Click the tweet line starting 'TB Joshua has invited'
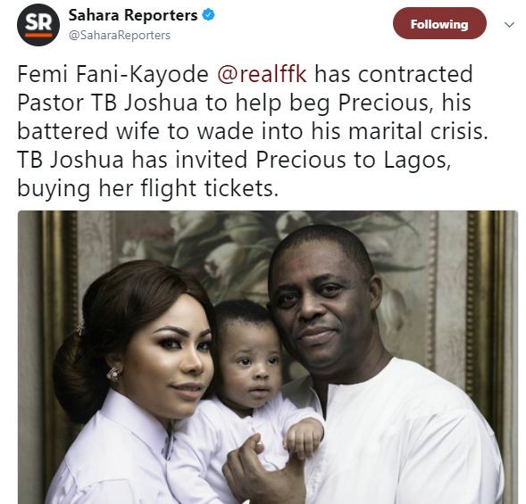This screenshot has width=526, height=504. (234, 160)
